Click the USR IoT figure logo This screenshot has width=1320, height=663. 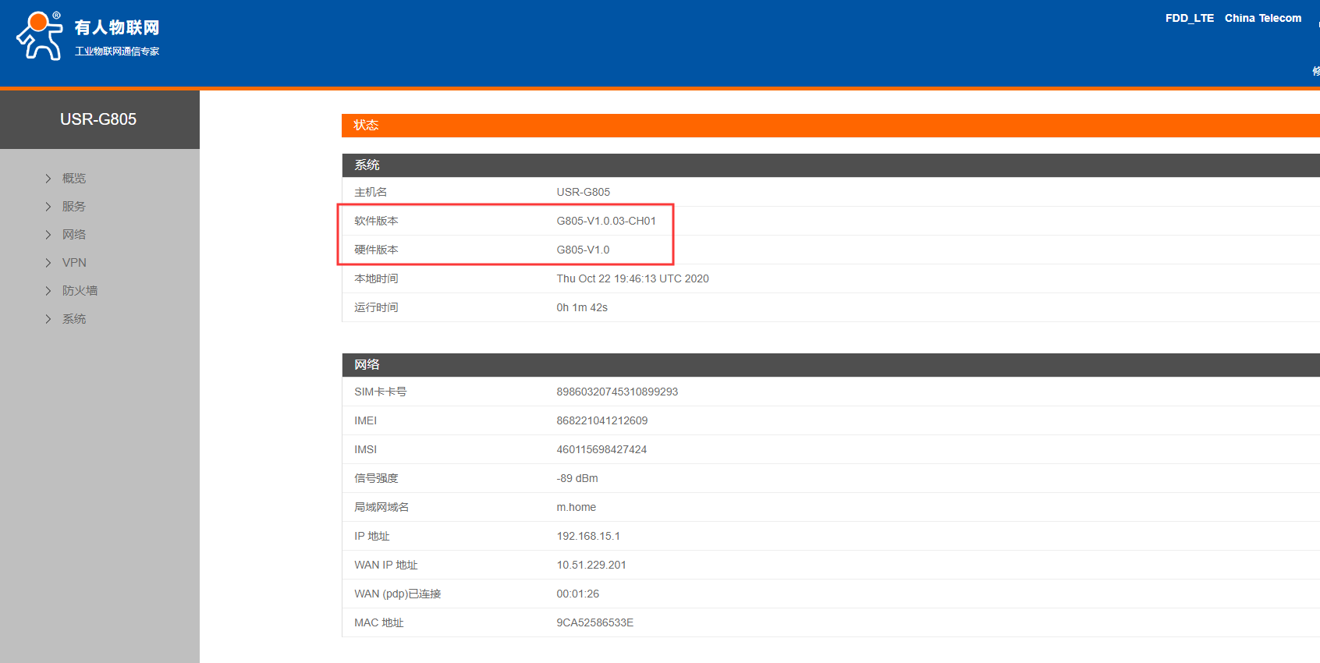click(39, 36)
